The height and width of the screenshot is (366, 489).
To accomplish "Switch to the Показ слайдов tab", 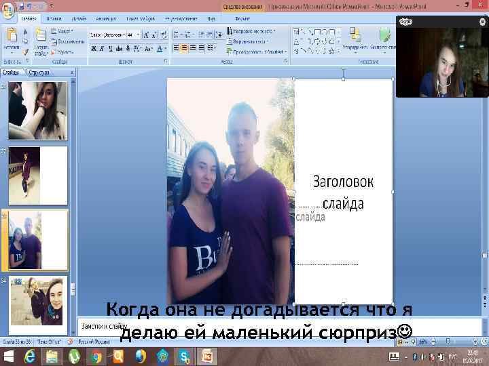I will pos(141,19).
